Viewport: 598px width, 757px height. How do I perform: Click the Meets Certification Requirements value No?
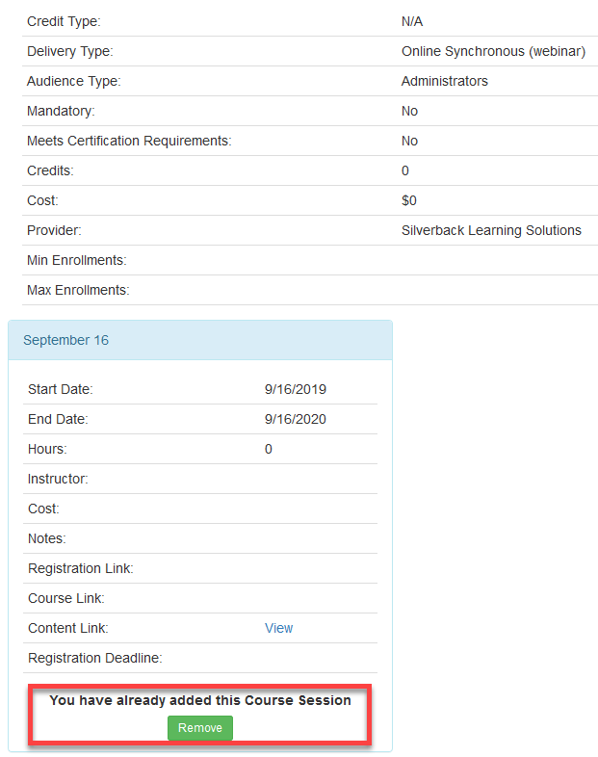point(409,141)
